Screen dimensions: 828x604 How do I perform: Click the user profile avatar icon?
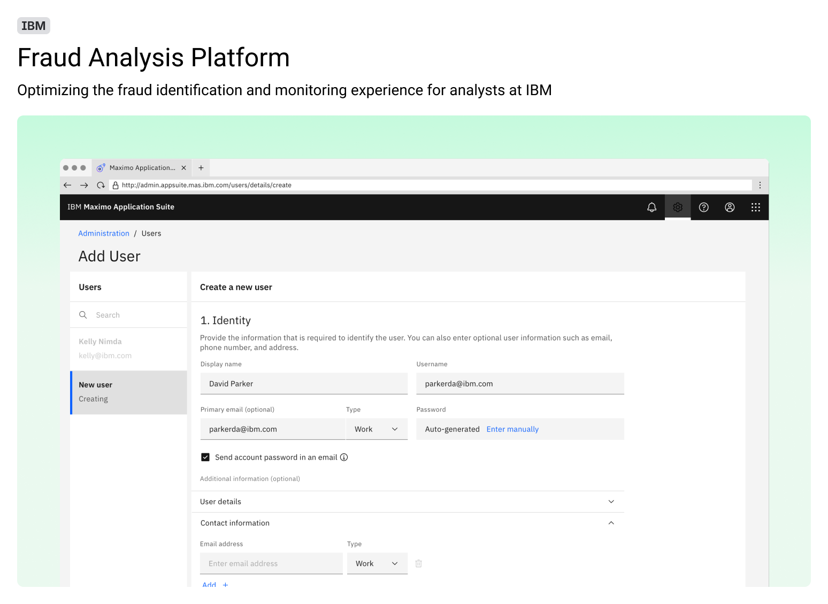pos(730,207)
